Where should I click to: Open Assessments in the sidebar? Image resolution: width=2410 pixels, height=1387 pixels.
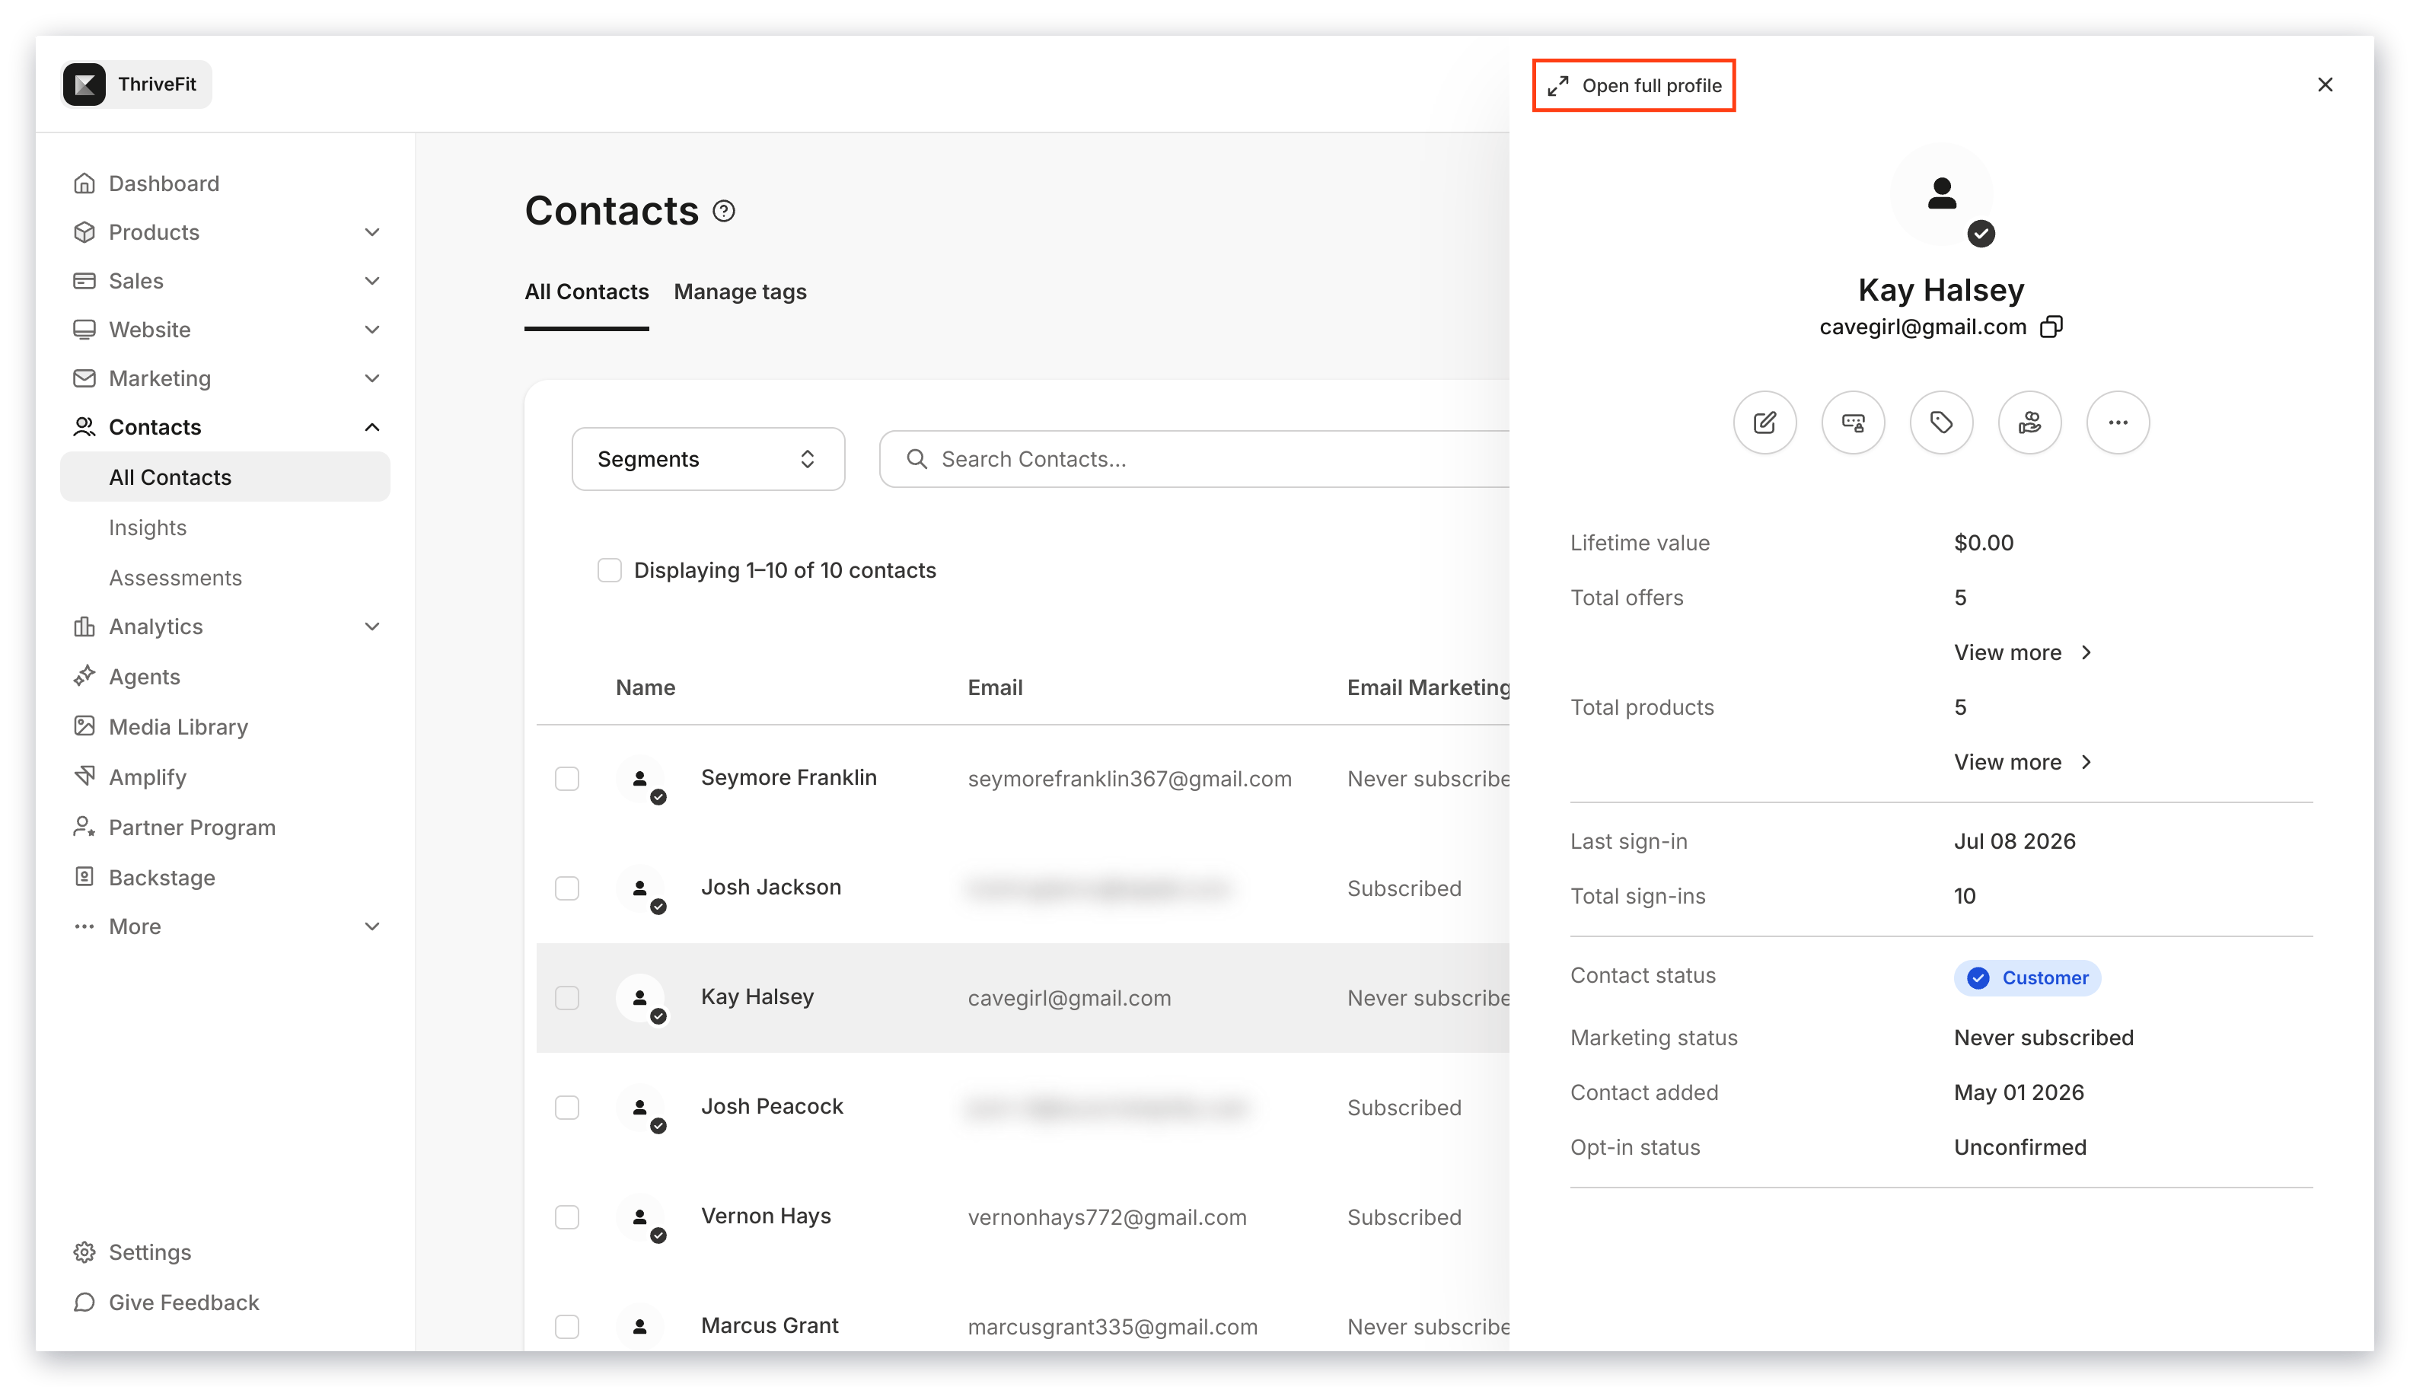pos(175,579)
